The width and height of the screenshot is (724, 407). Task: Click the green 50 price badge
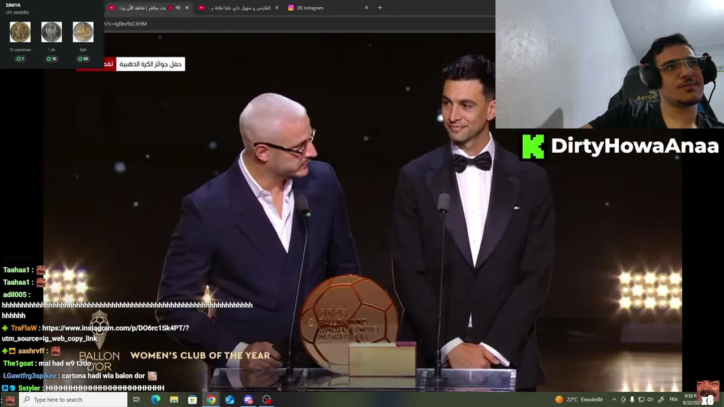click(83, 59)
